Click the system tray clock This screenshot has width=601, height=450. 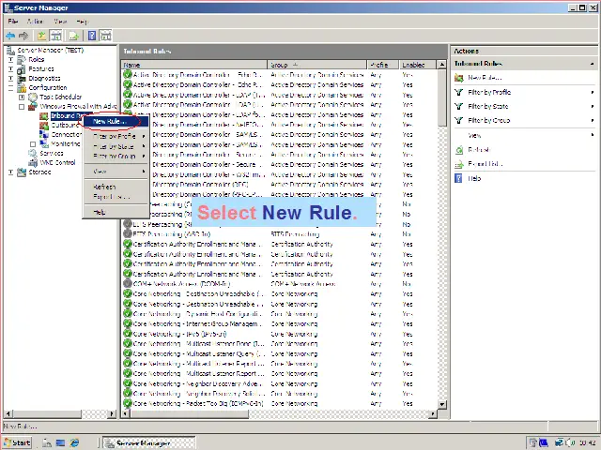click(x=587, y=443)
